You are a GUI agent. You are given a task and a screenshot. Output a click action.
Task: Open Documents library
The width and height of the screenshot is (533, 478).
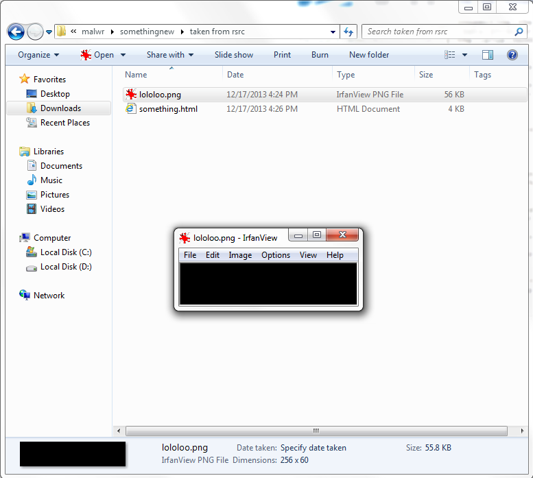[61, 166]
